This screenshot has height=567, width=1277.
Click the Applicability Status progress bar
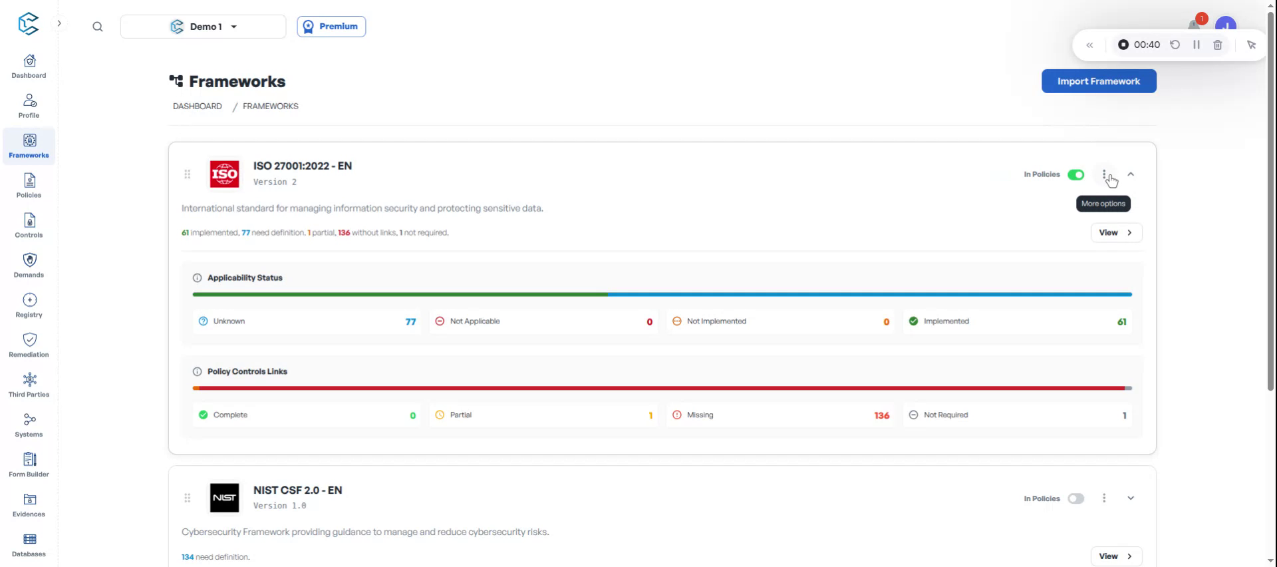[662, 294]
